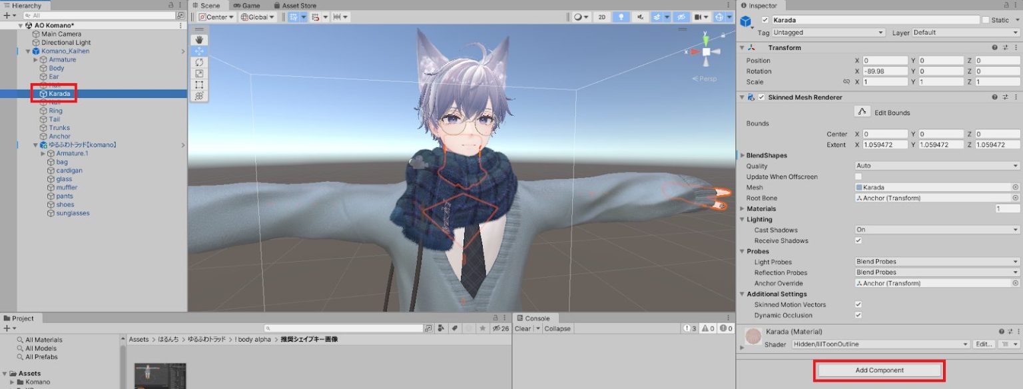Select the Scale tool

pos(198,73)
